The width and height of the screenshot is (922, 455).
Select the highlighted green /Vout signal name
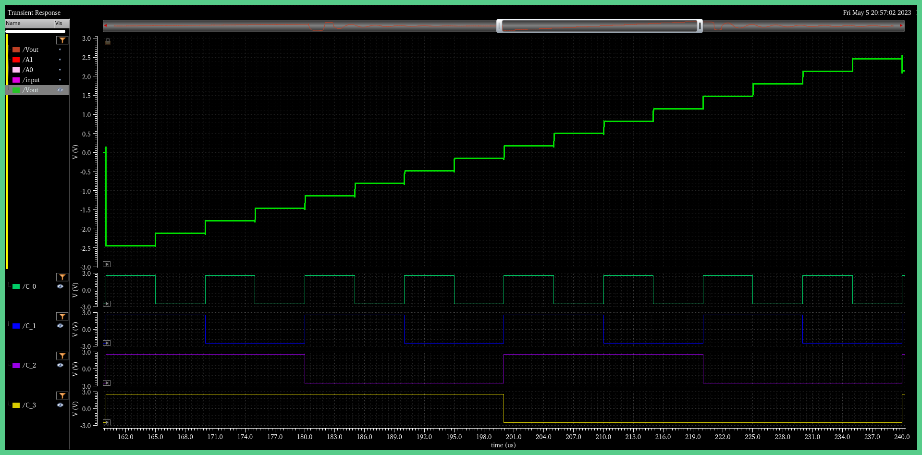pos(30,90)
